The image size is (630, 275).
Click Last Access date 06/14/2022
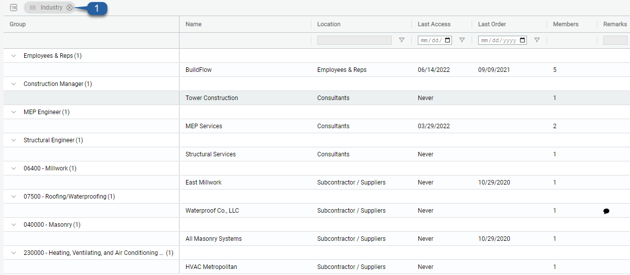pos(434,70)
